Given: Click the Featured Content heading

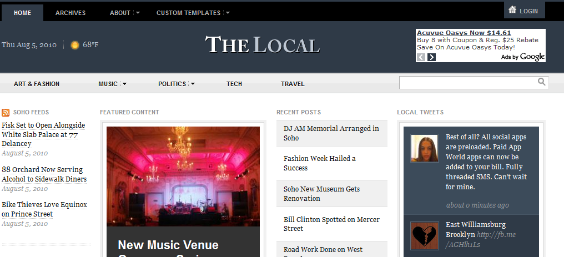Looking at the screenshot, I should 129,113.
